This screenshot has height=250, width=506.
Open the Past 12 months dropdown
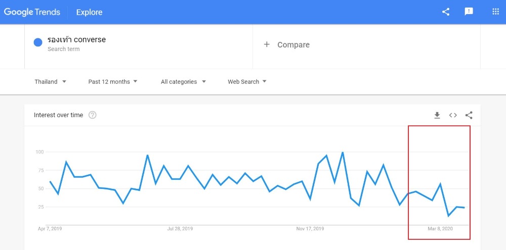[x=113, y=82]
